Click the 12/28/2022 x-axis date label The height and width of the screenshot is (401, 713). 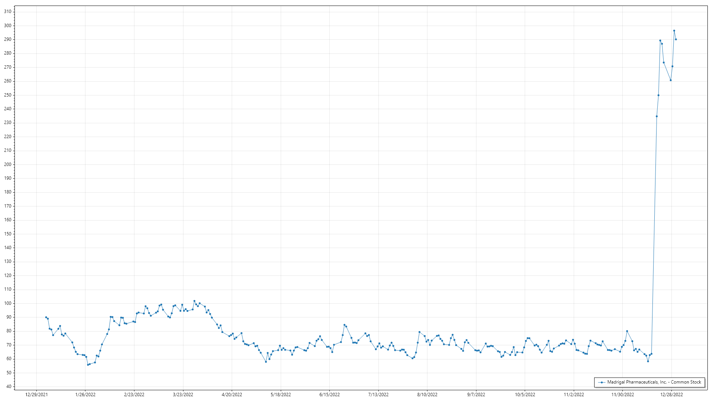click(x=671, y=395)
